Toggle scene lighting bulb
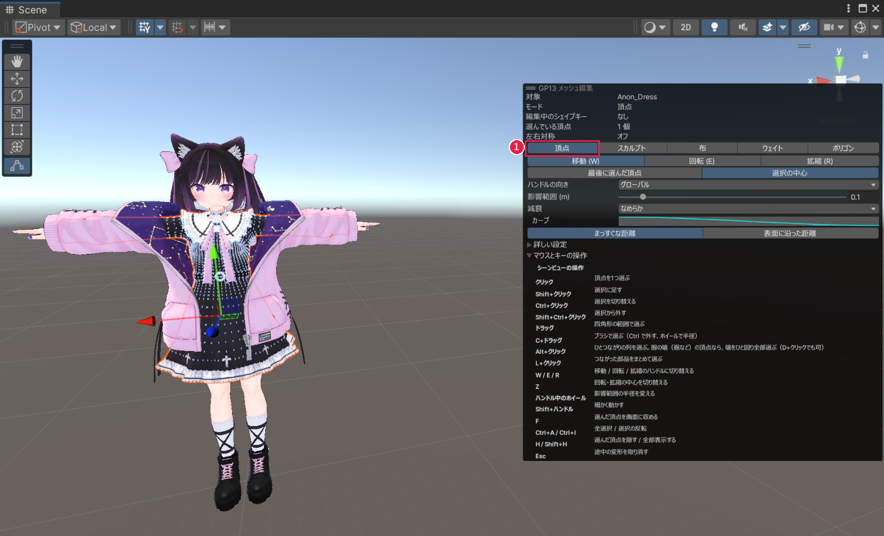 point(714,27)
